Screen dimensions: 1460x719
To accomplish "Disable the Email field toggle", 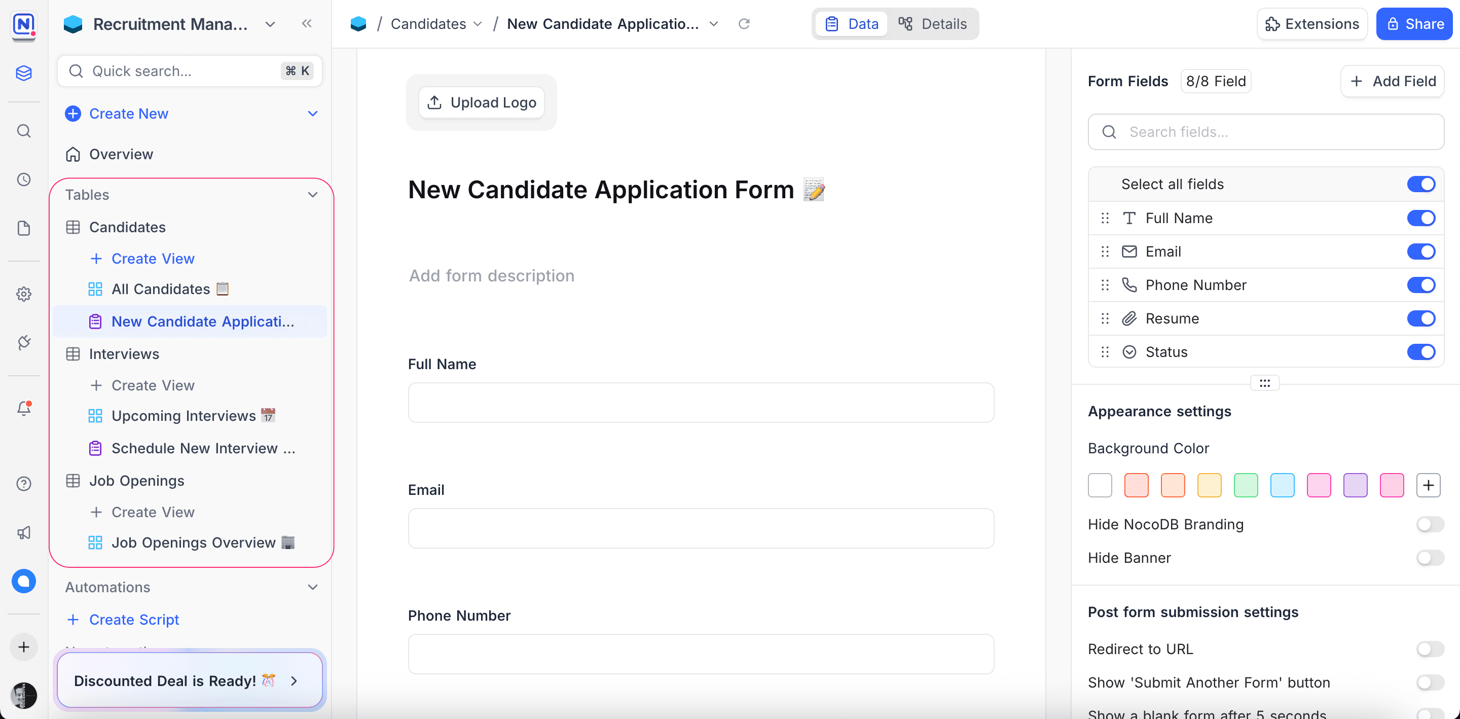I will click(1420, 252).
